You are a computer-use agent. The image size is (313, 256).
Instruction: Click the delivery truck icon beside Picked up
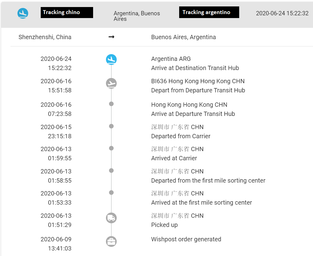point(111,218)
